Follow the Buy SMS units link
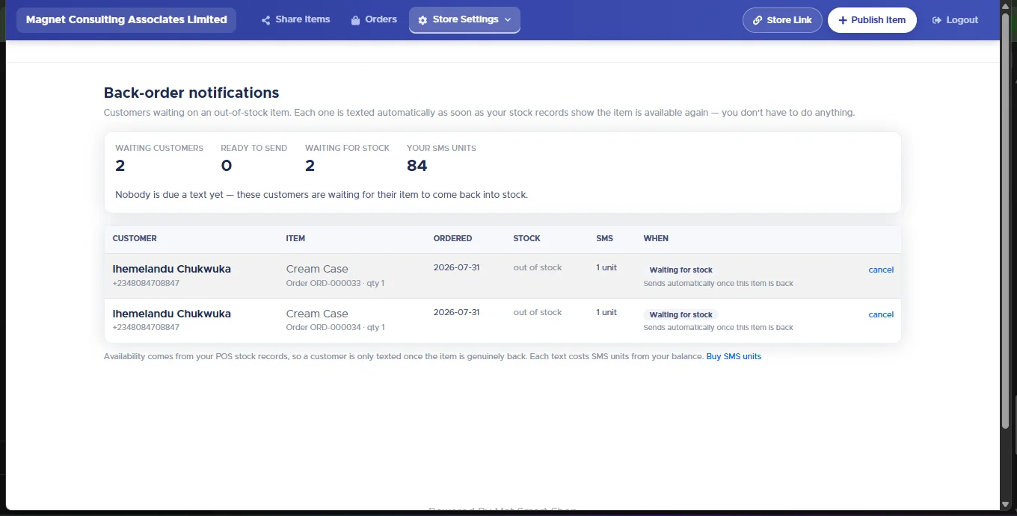This screenshot has height=516, width=1017. 734,356
